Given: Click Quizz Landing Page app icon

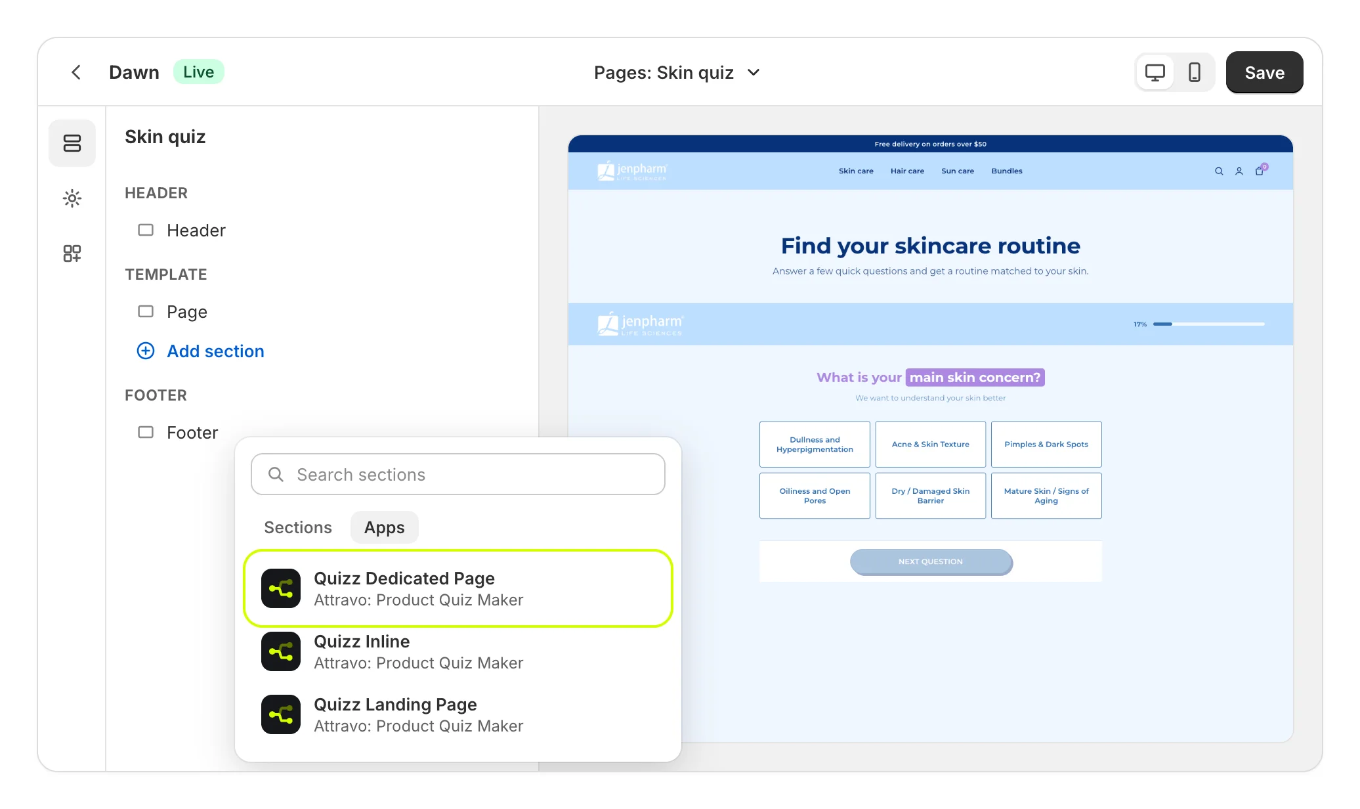Looking at the screenshot, I should point(281,714).
